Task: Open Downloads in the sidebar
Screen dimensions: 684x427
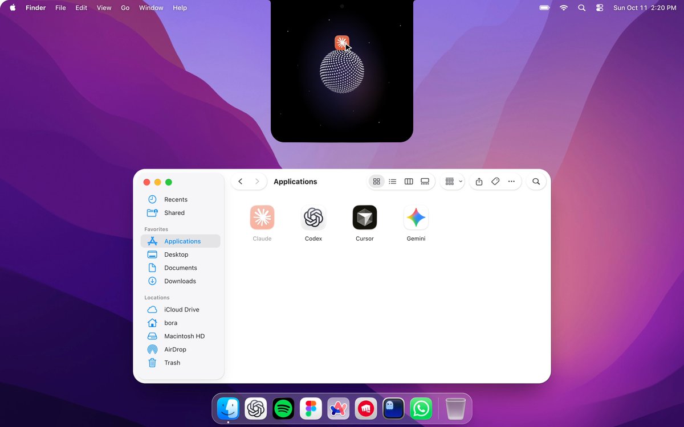Action: coord(180,281)
